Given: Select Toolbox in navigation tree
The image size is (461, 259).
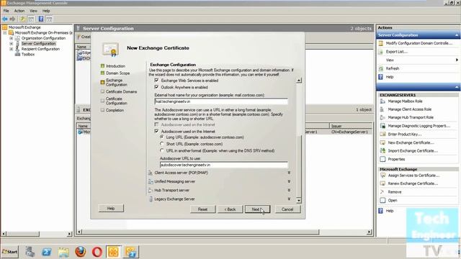Looking at the screenshot, I should coord(28,55).
